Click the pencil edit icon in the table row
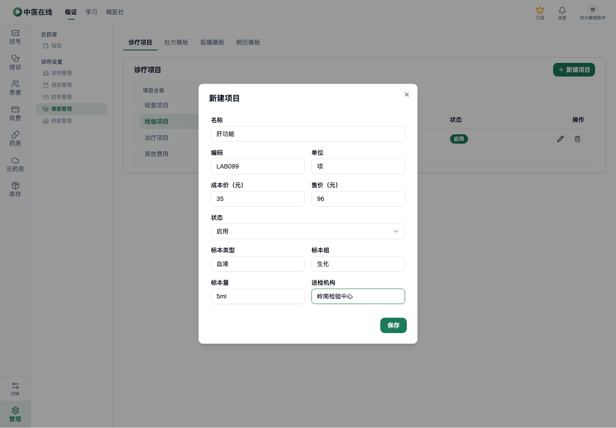The height and width of the screenshot is (428, 616). coord(560,139)
